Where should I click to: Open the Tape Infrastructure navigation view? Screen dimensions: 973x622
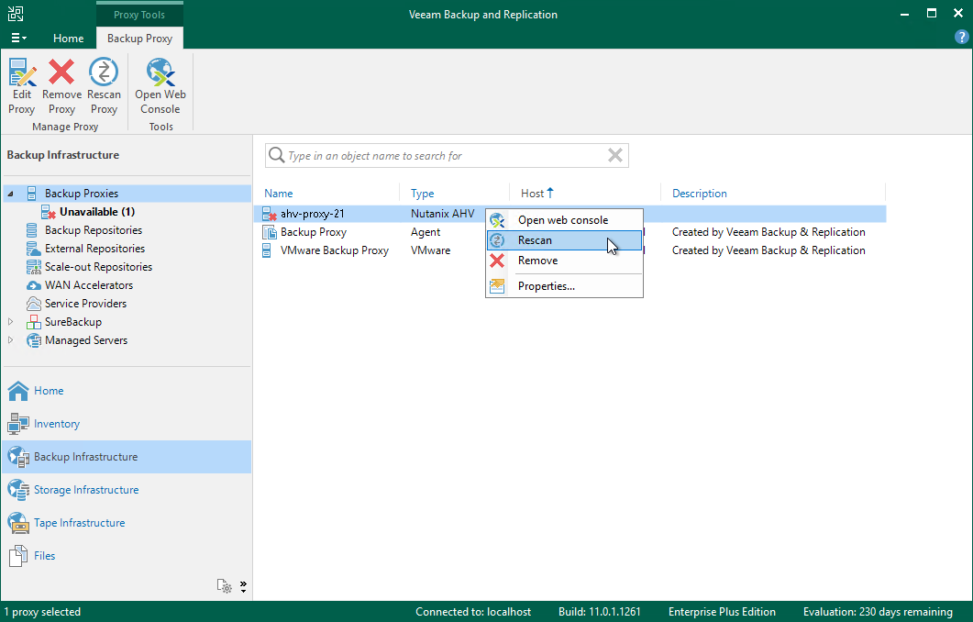(x=127, y=523)
